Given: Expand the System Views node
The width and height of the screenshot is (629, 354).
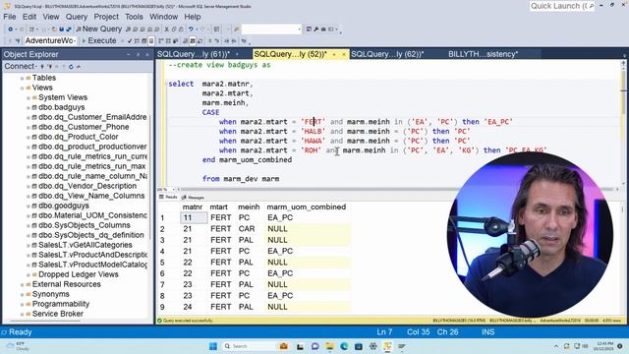Looking at the screenshot, I should coord(29,97).
